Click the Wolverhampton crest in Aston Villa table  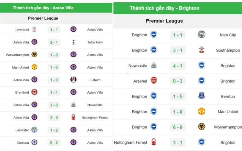[34, 55]
